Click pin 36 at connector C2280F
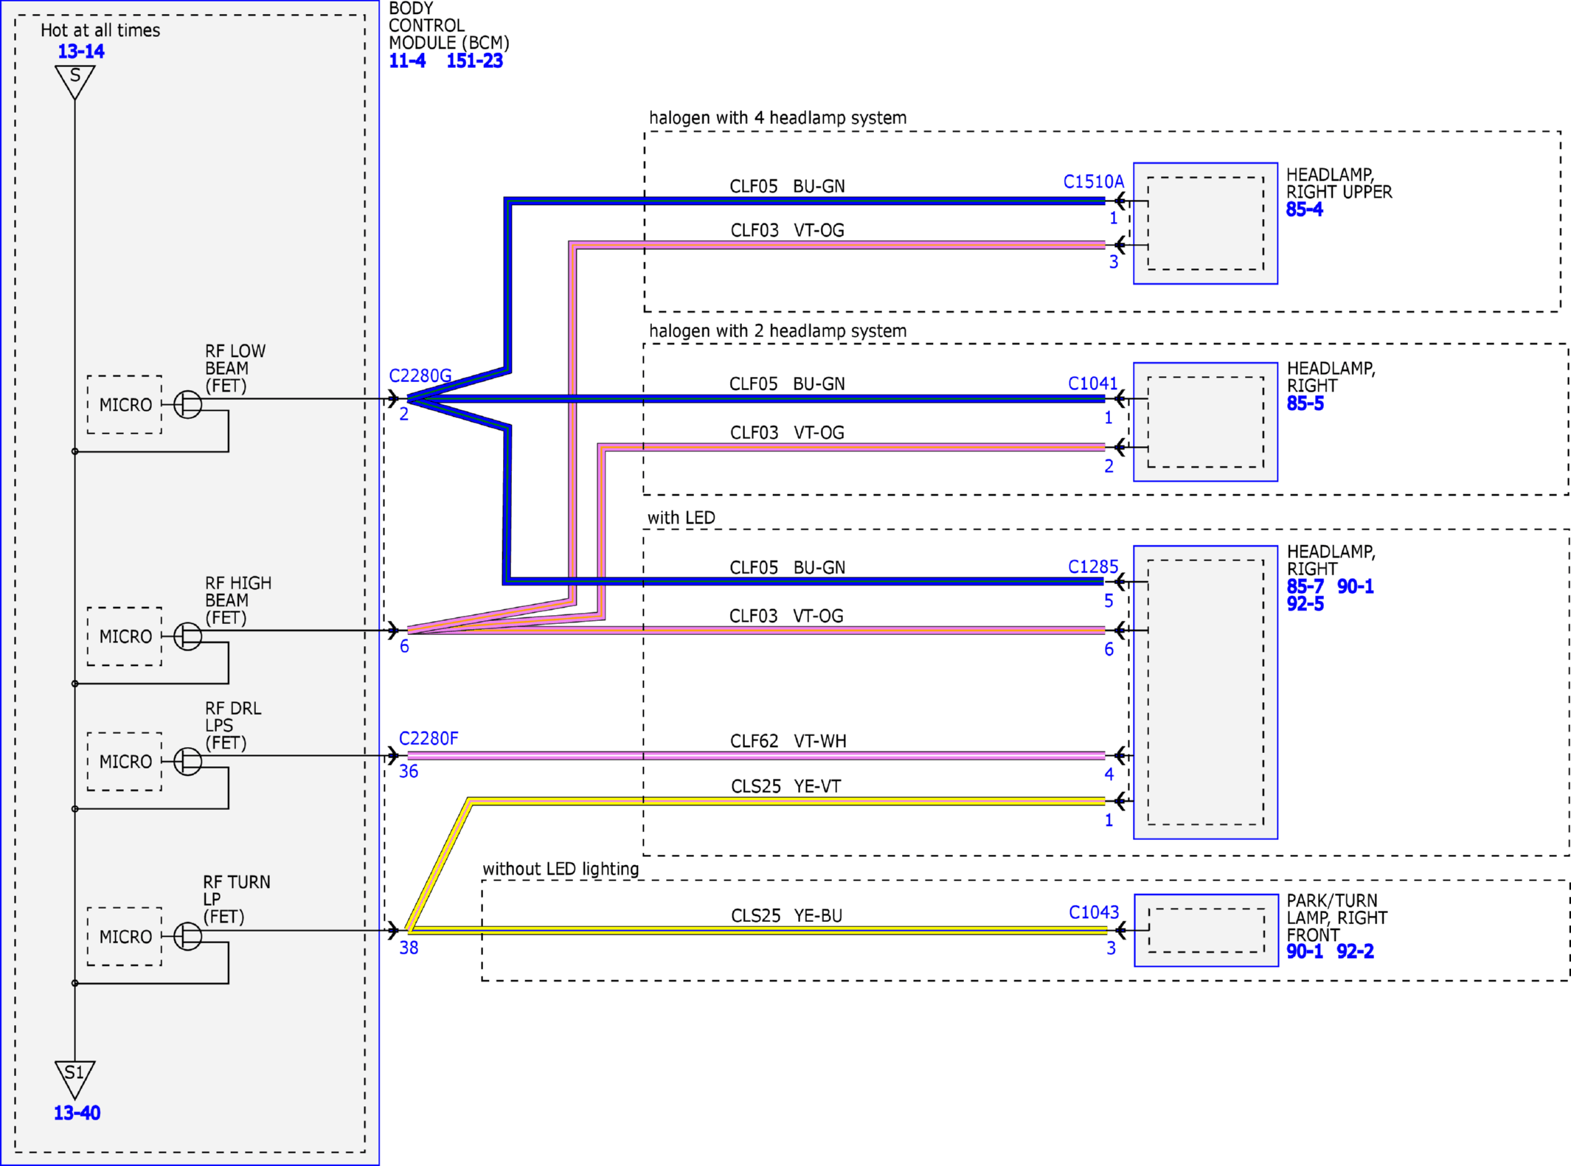1571x1166 pixels. tap(409, 772)
